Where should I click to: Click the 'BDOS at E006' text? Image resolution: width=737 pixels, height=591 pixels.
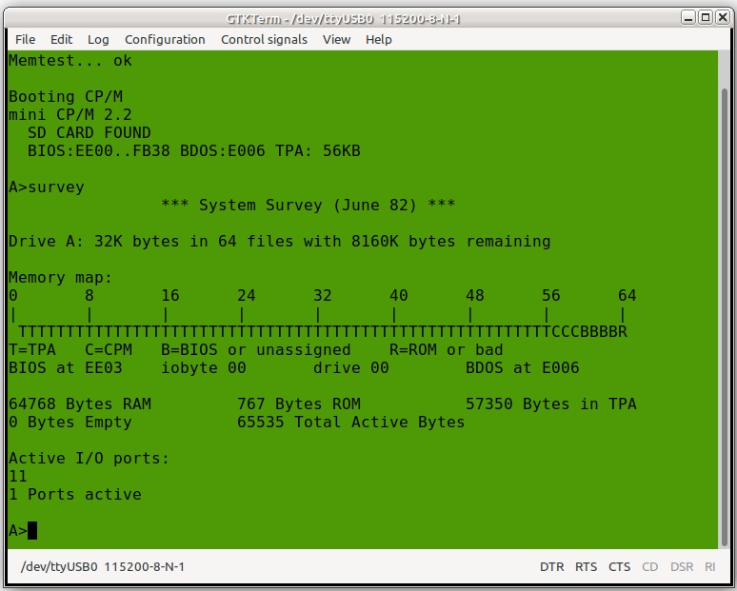click(x=522, y=368)
